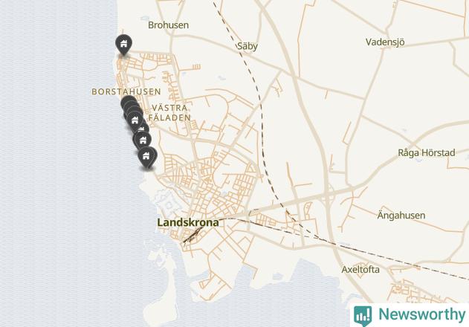Select topmost pin in the stacked marker cluster

click(x=128, y=100)
